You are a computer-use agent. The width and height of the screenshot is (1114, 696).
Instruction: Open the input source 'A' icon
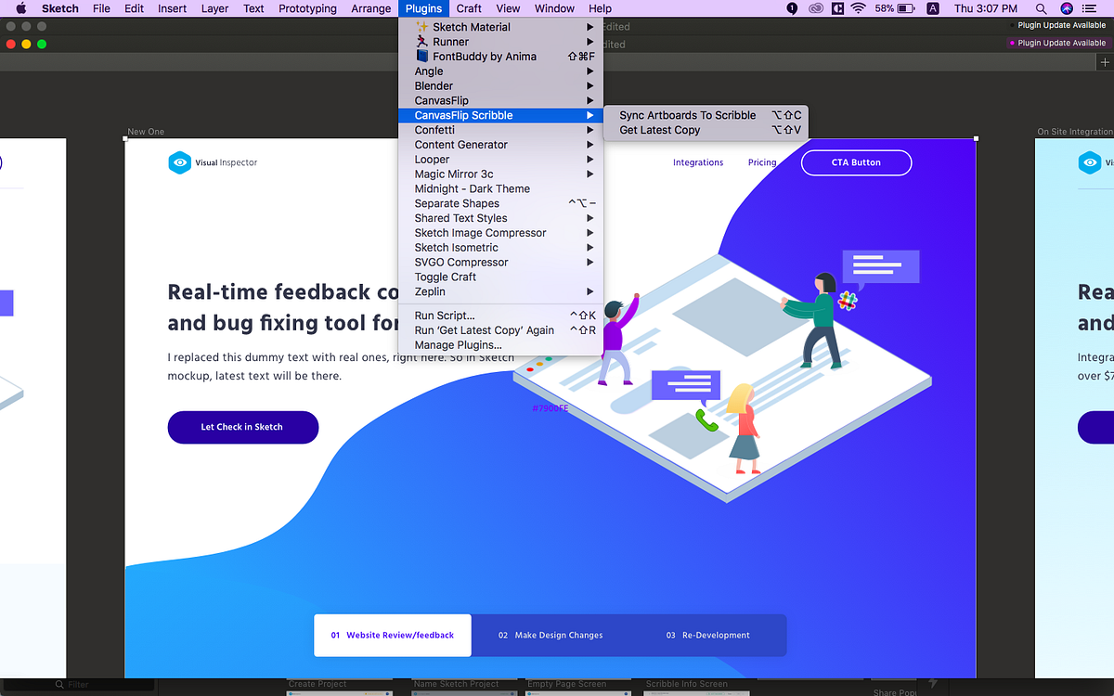pyautogui.click(x=933, y=8)
